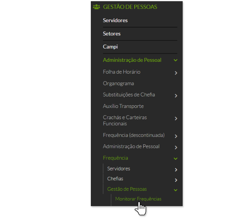This screenshot has width=233, height=218.
Task: Click arrow beside Servidores under Frequência
Action: pos(176,170)
